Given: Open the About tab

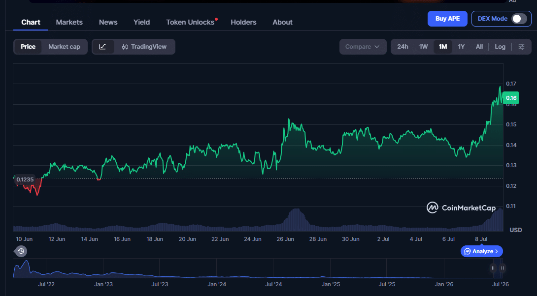Looking at the screenshot, I should point(283,22).
